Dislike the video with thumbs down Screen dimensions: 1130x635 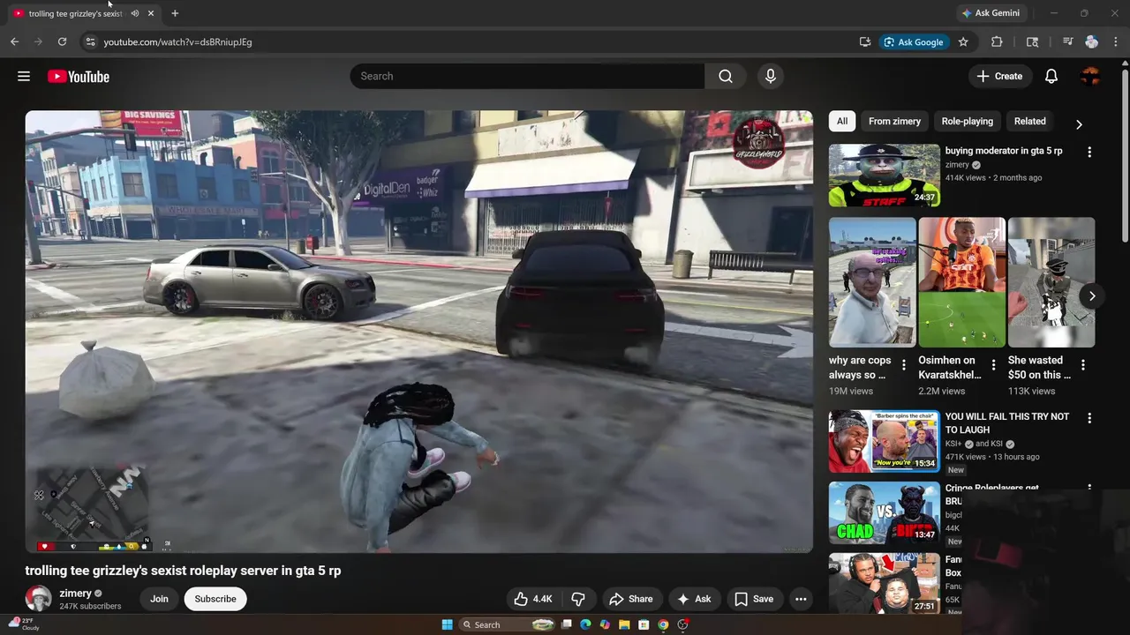point(578,599)
